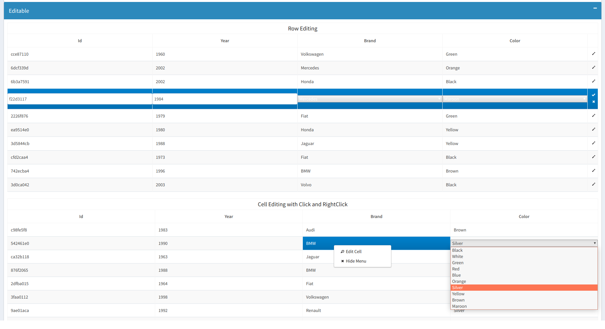The height and width of the screenshot is (329, 605).
Task: Click the magnifier icon next to Edit Cell
Action: coord(343,251)
